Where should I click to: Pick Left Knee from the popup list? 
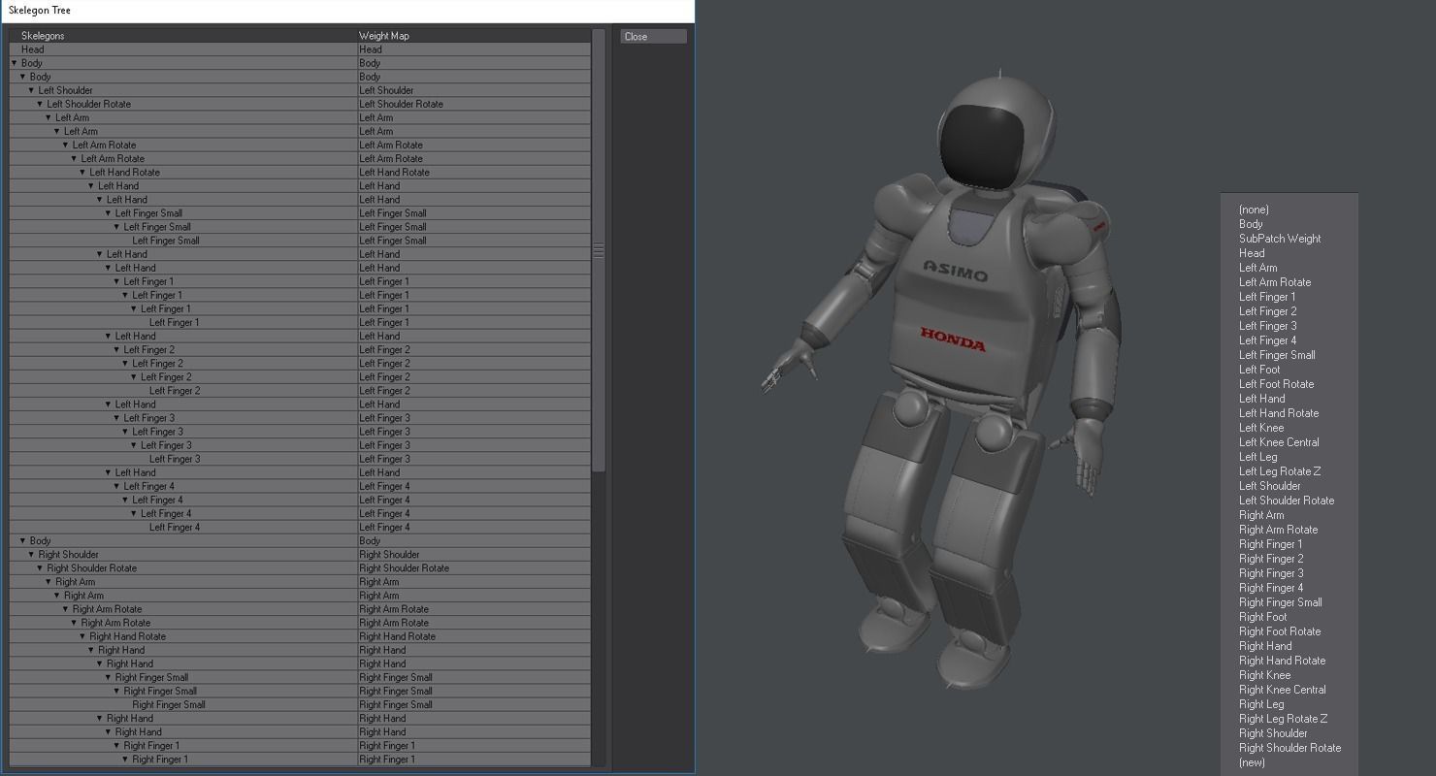pos(1261,428)
